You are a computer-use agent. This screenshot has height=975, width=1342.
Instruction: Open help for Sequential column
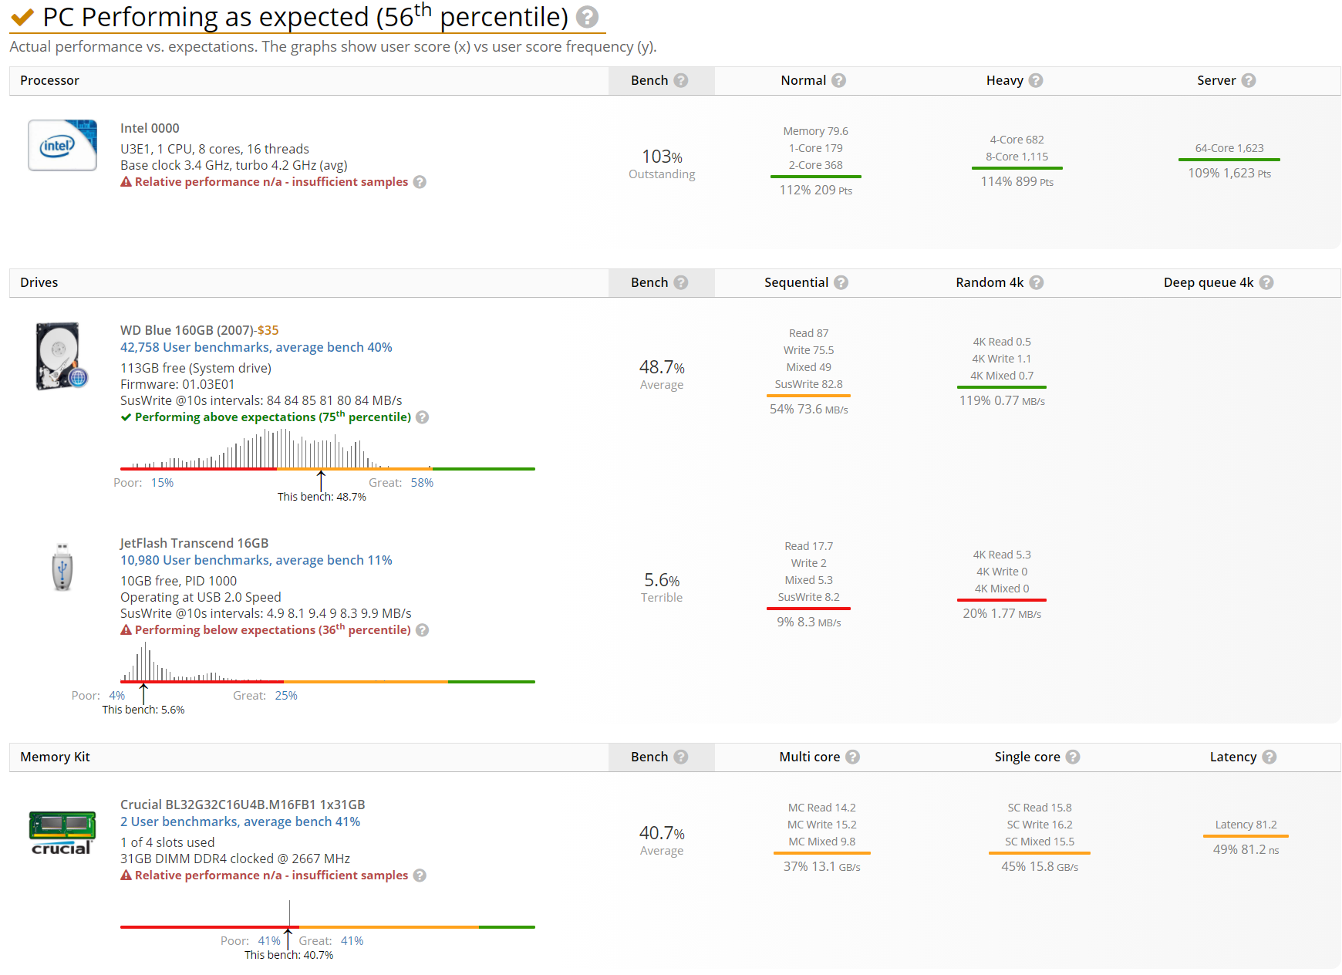tap(841, 282)
